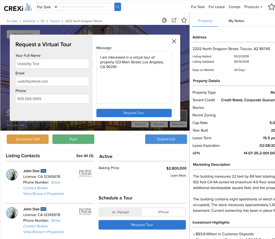Screen dimensions: 275x239
Task: Click the blue search magnifier icon
Action: [118, 7]
